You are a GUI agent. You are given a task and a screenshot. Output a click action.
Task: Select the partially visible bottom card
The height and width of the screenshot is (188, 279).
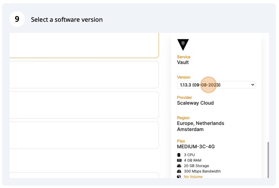[x=84, y=175]
